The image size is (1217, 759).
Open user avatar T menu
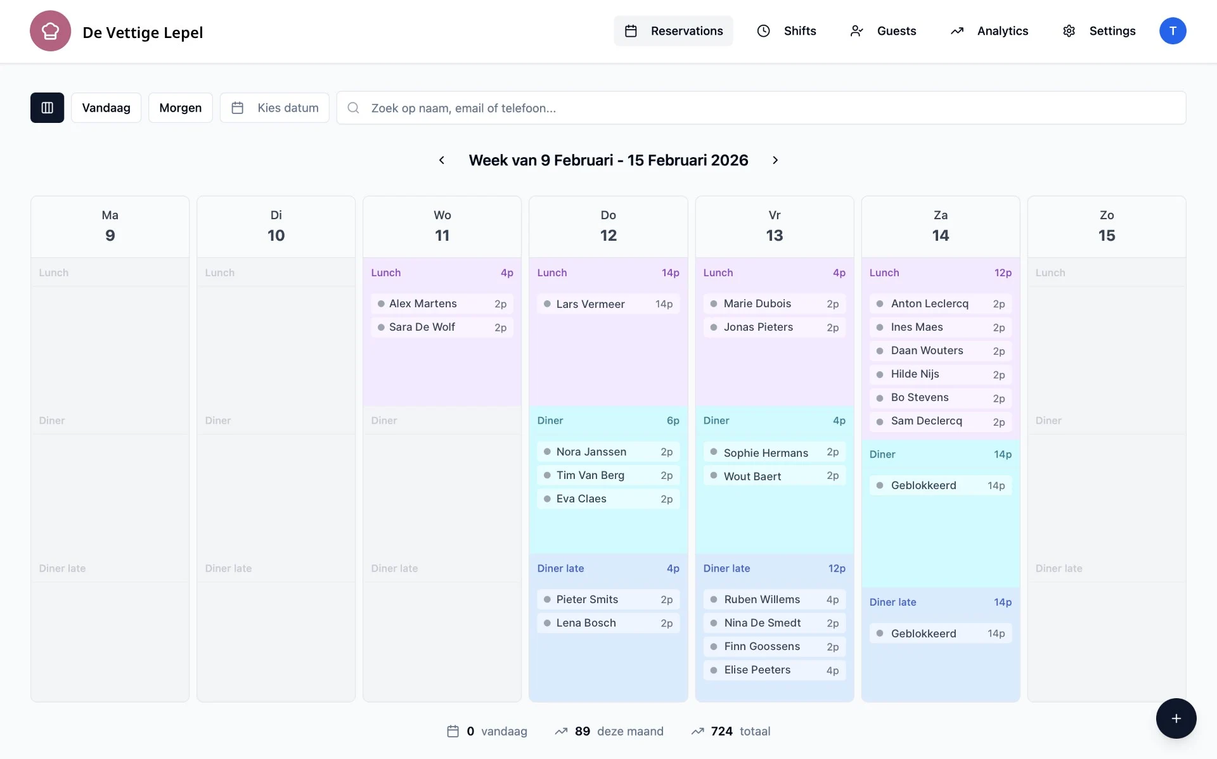(x=1173, y=31)
